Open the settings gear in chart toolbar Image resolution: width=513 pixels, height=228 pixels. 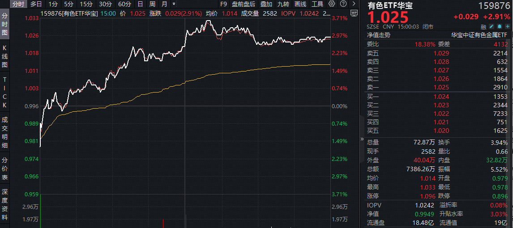point(332,4)
